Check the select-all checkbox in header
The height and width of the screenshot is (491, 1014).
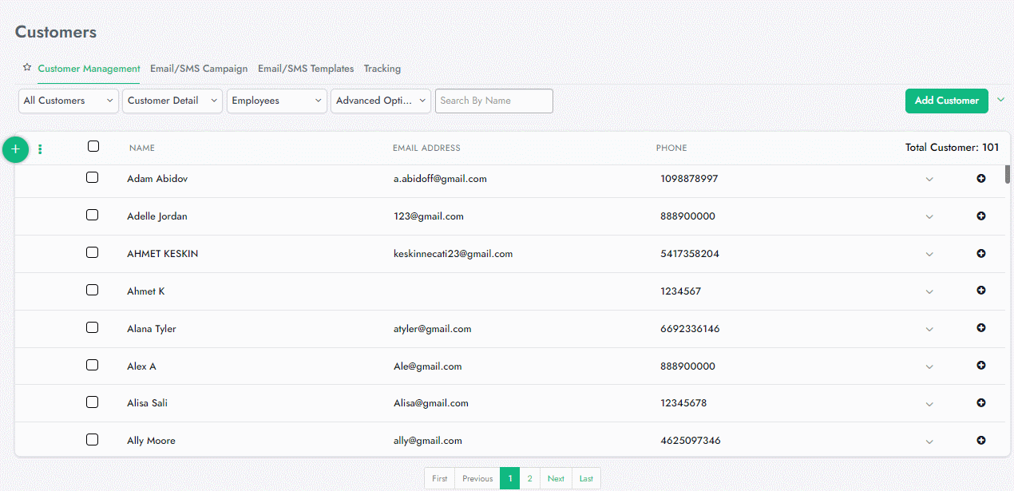(93, 146)
